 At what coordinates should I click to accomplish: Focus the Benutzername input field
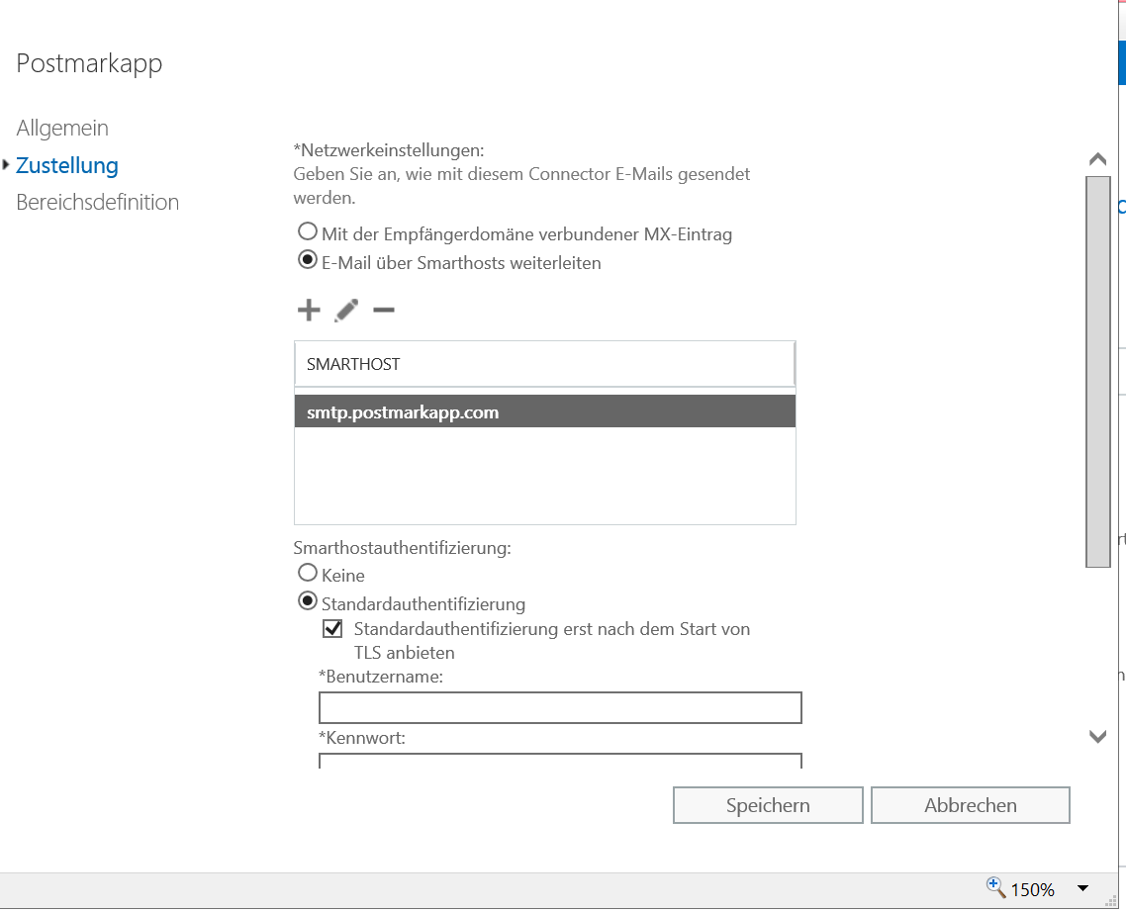click(560, 708)
